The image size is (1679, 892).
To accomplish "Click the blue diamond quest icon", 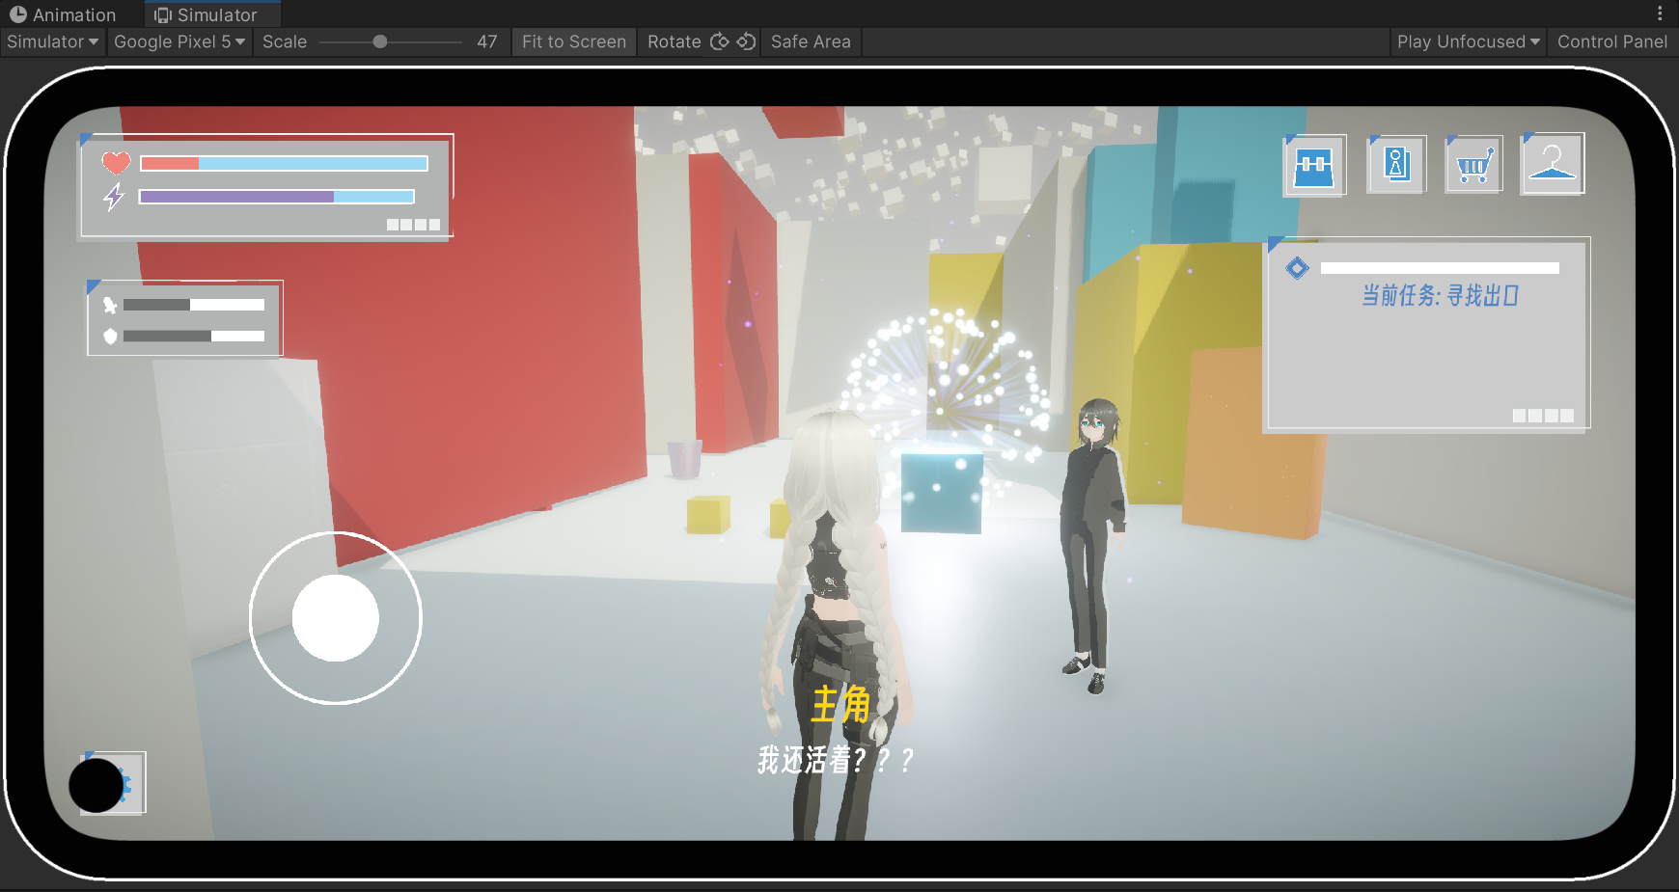I will coord(1297,268).
